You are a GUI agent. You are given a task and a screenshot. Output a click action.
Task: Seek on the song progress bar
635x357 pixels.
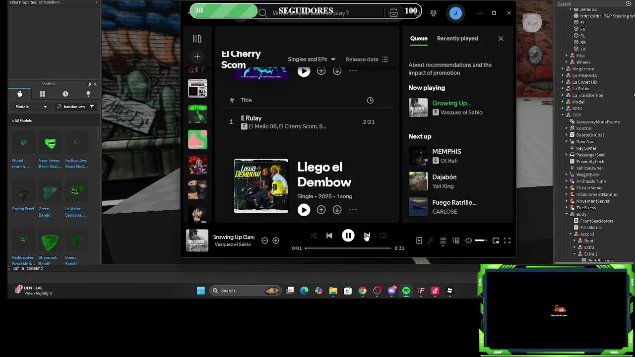click(348, 248)
